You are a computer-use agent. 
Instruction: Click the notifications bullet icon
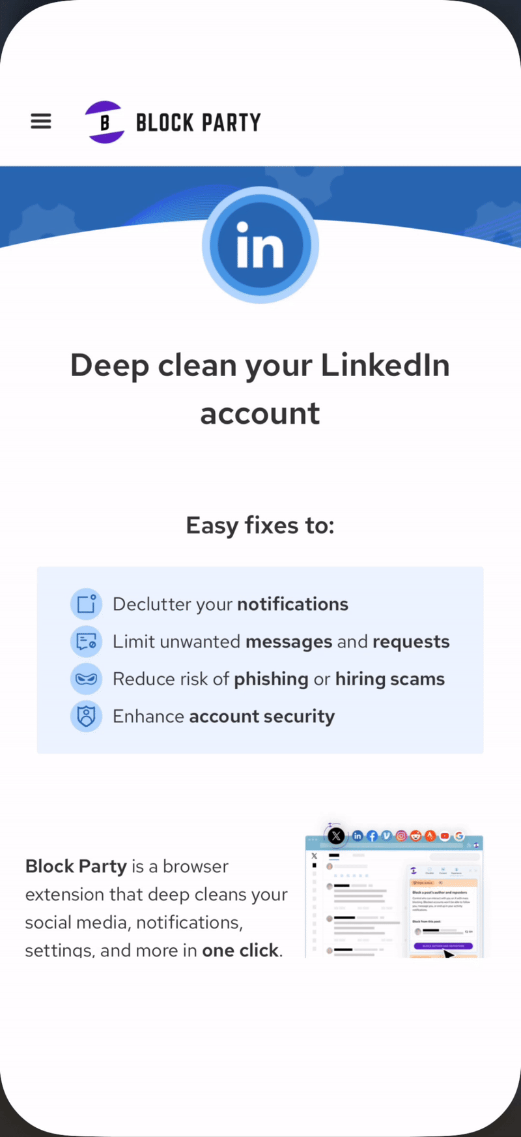pos(86,604)
